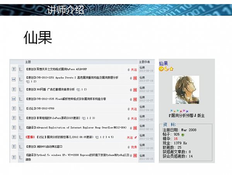Viewport: 232px width, 175px height.
Task: Go to page 3 of the FileFuzz源码 thread
Action: [x=93, y=118]
